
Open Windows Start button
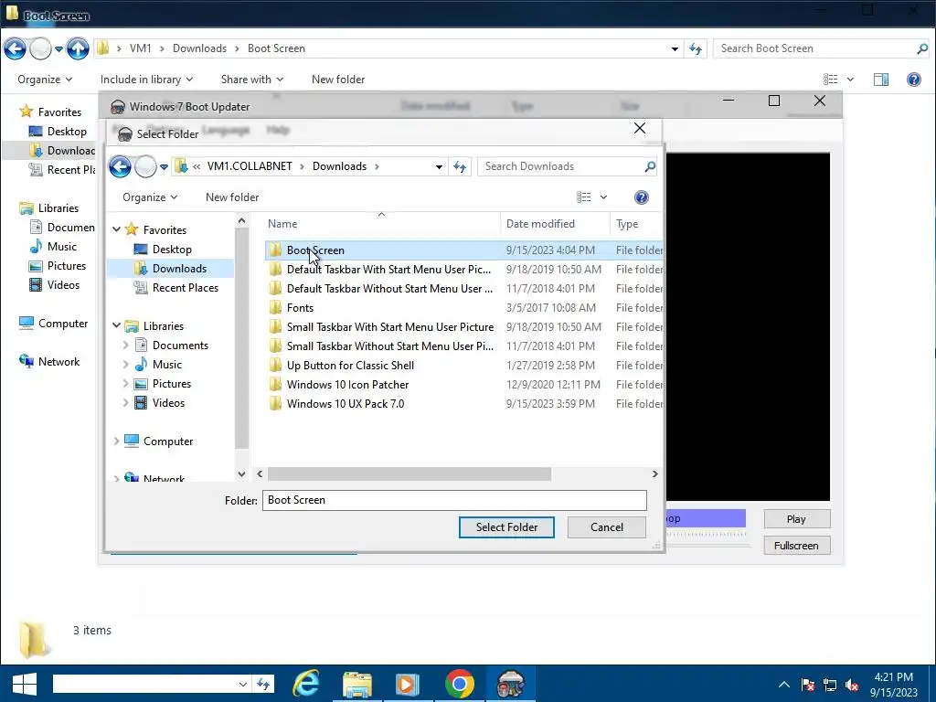pos(24,684)
